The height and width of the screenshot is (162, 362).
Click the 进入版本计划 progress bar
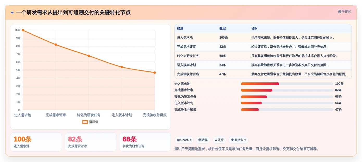coord(287,103)
